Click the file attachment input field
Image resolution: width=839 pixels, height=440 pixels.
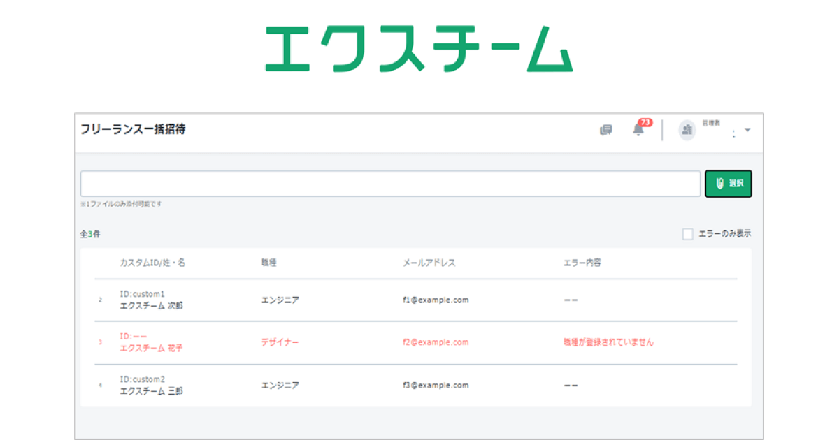click(390, 184)
